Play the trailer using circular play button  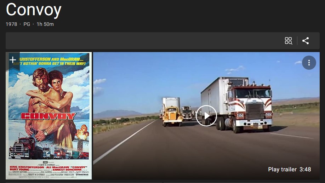[x=206, y=116]
